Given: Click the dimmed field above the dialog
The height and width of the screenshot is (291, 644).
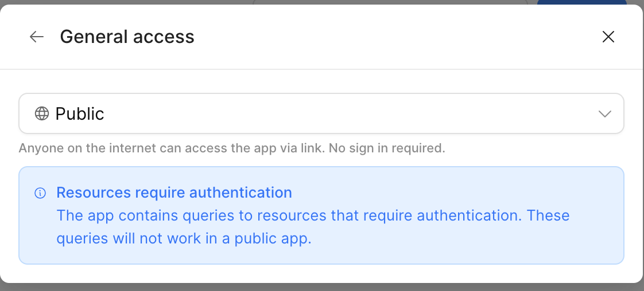Looking at the screenshot, I should coord(390,2).
